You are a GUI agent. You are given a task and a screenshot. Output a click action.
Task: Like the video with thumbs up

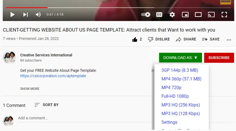pos(137,39)
